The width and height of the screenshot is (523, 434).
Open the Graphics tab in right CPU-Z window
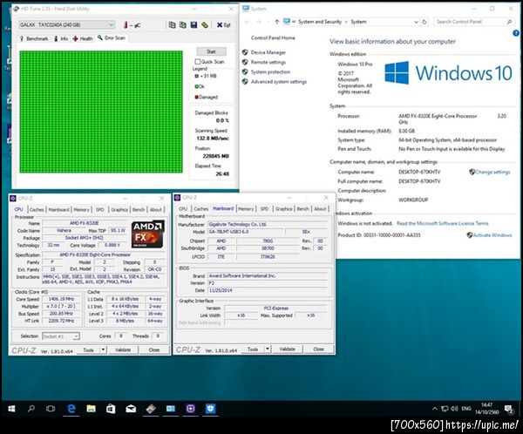coord(283,209)
